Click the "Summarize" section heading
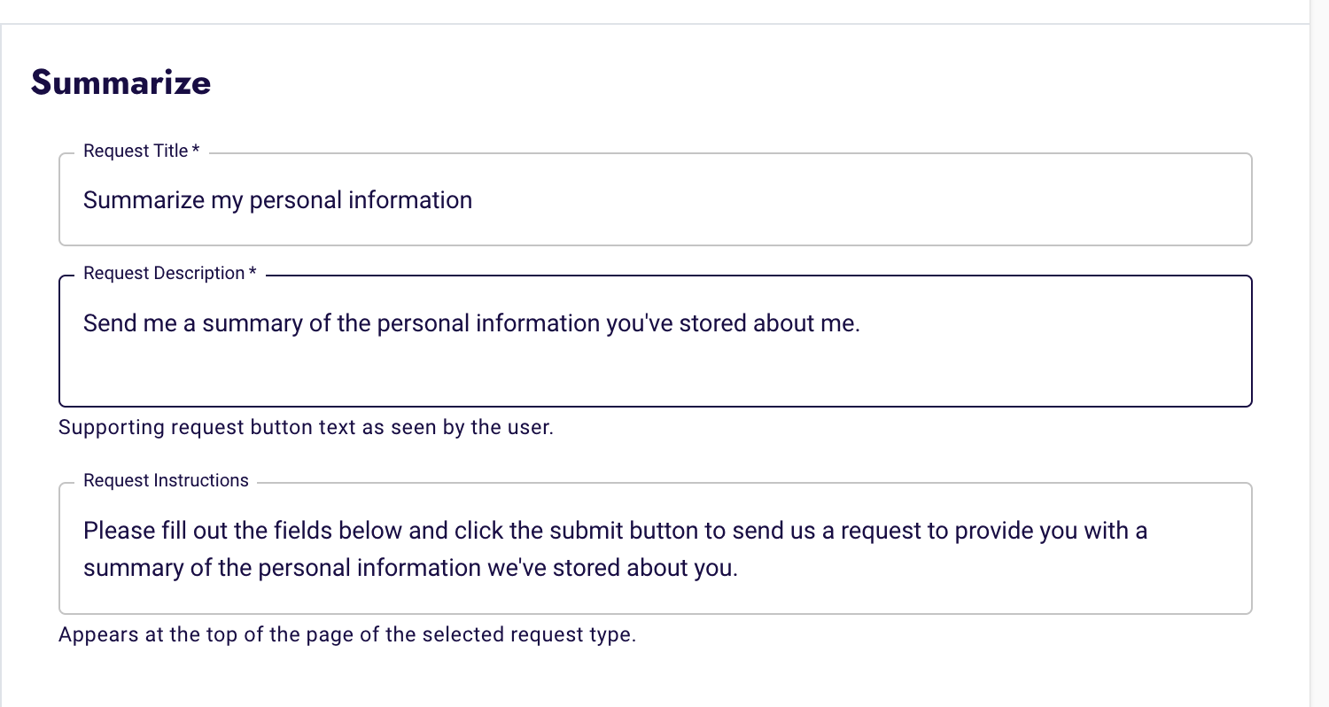 pos(120,82)
